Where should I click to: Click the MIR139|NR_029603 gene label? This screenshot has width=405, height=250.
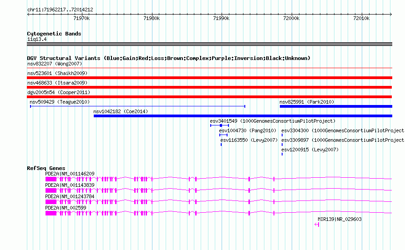[x=339, y=219]
